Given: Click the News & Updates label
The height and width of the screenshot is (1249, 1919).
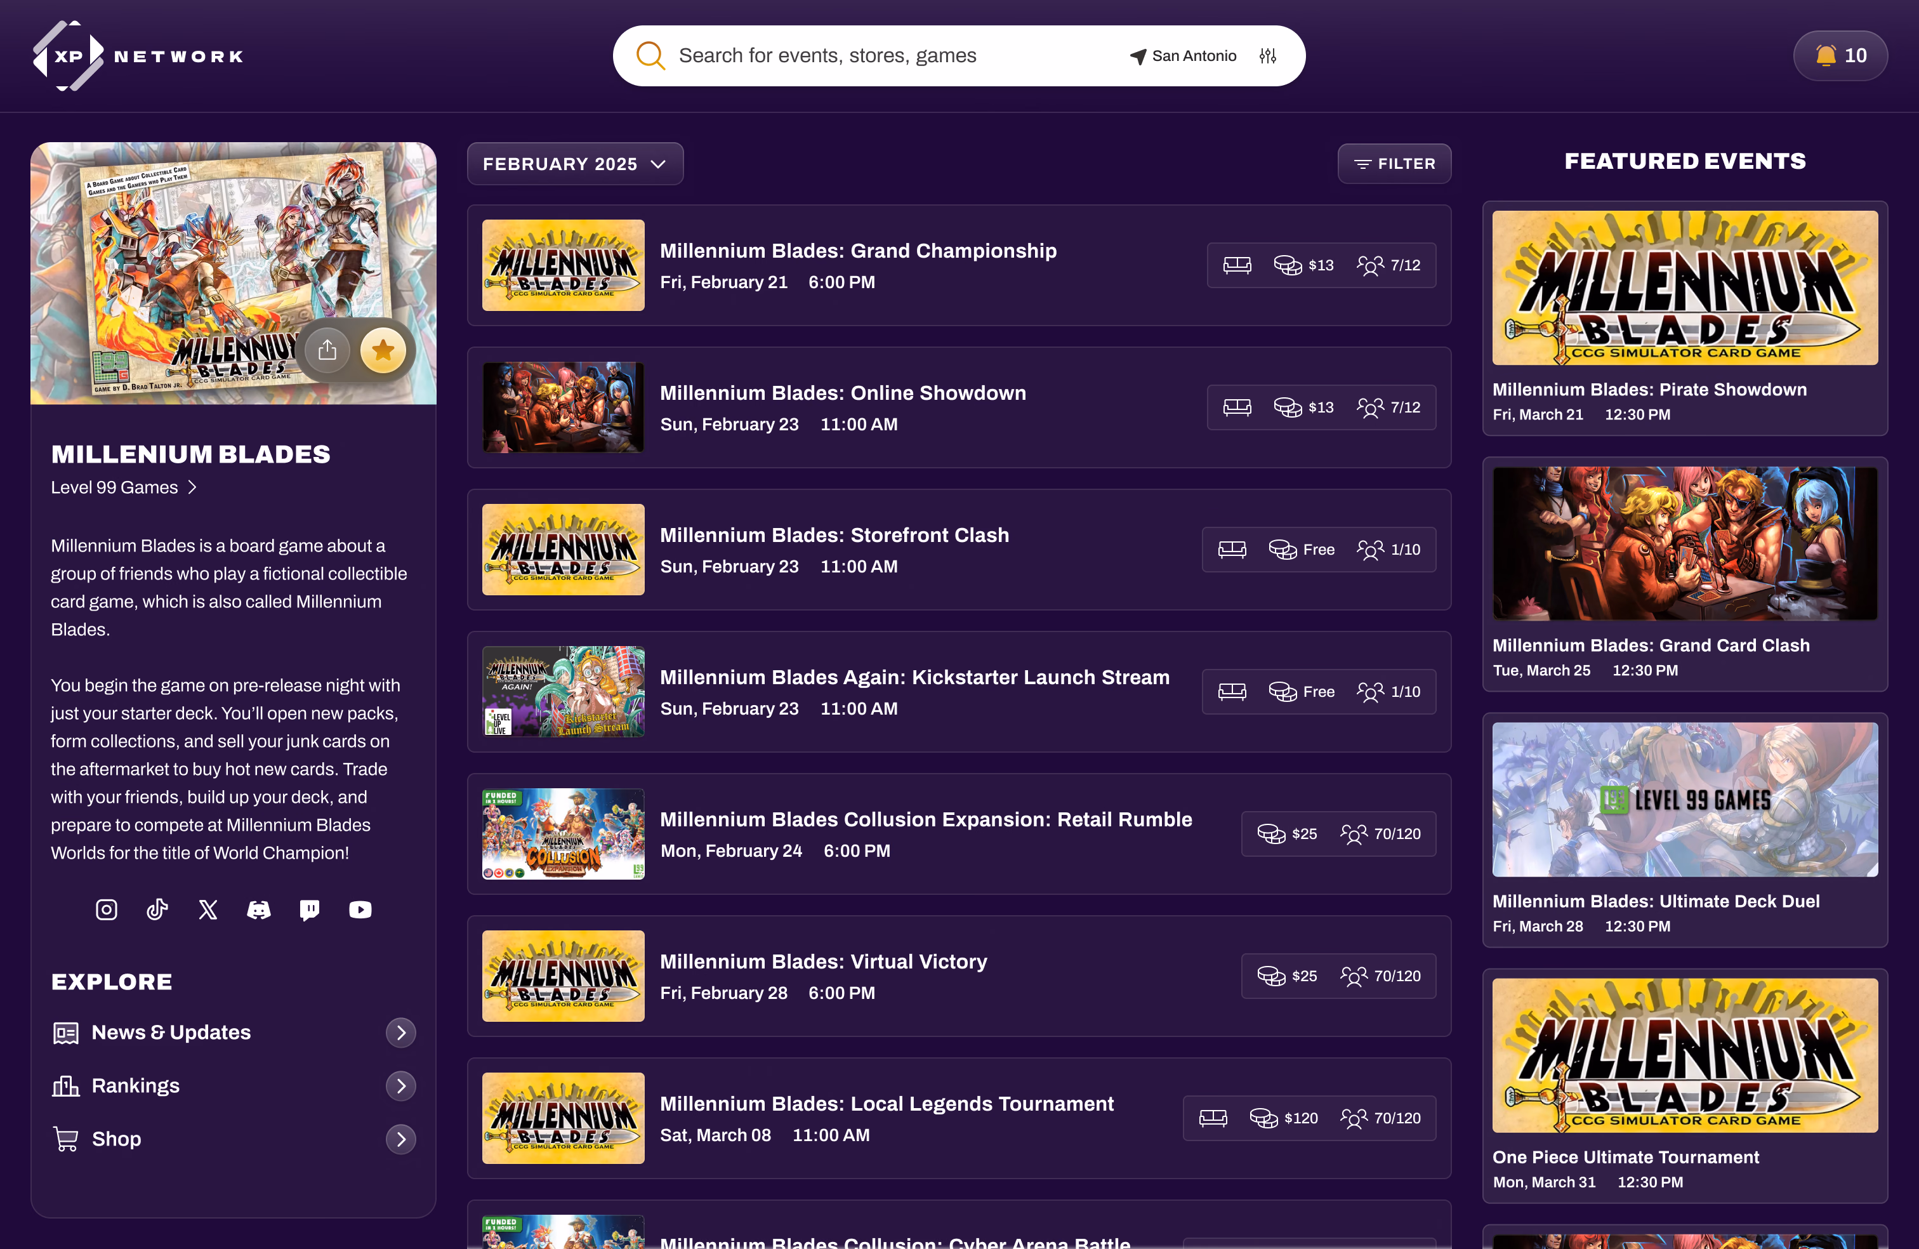Looking at the screenshot, I should tap(171, 1033).
